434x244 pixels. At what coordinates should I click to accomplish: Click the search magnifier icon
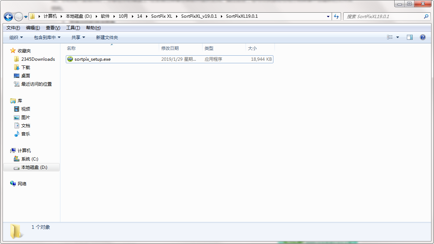click(x=426, y=17)
